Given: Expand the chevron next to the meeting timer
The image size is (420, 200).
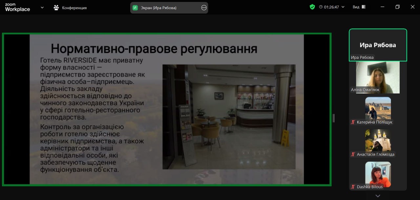Looking at the screenshot, I should tap(343, 7).
